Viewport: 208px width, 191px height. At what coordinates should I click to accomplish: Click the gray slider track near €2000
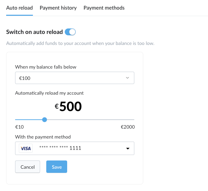click(x=119, y=120)
